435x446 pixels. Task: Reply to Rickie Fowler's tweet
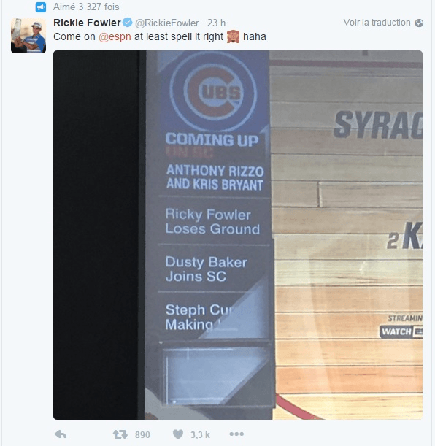coord(61,434)
